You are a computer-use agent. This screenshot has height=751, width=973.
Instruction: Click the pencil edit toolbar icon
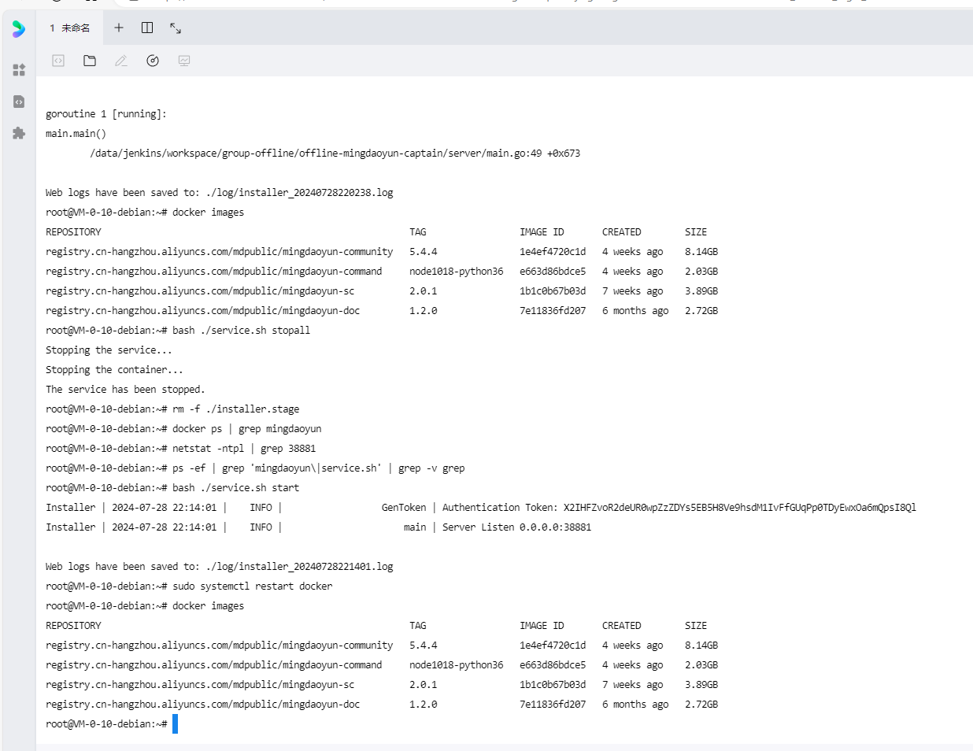(x=121, y=61)
